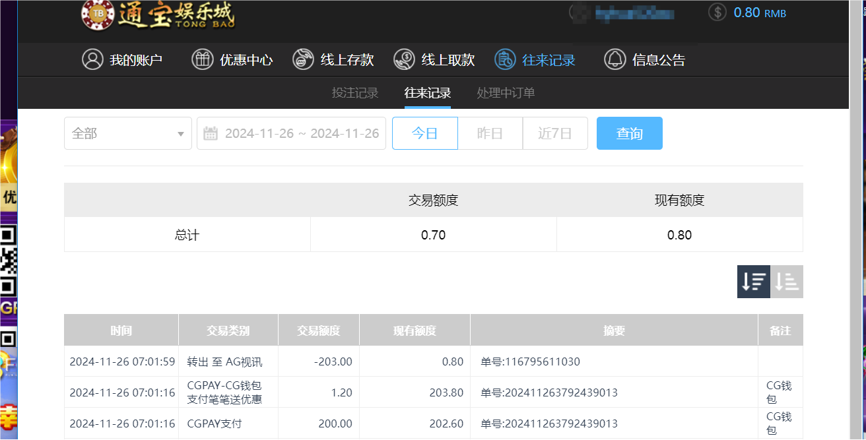
Task: Click the calendar icon in date field
Action: [210, 133]
